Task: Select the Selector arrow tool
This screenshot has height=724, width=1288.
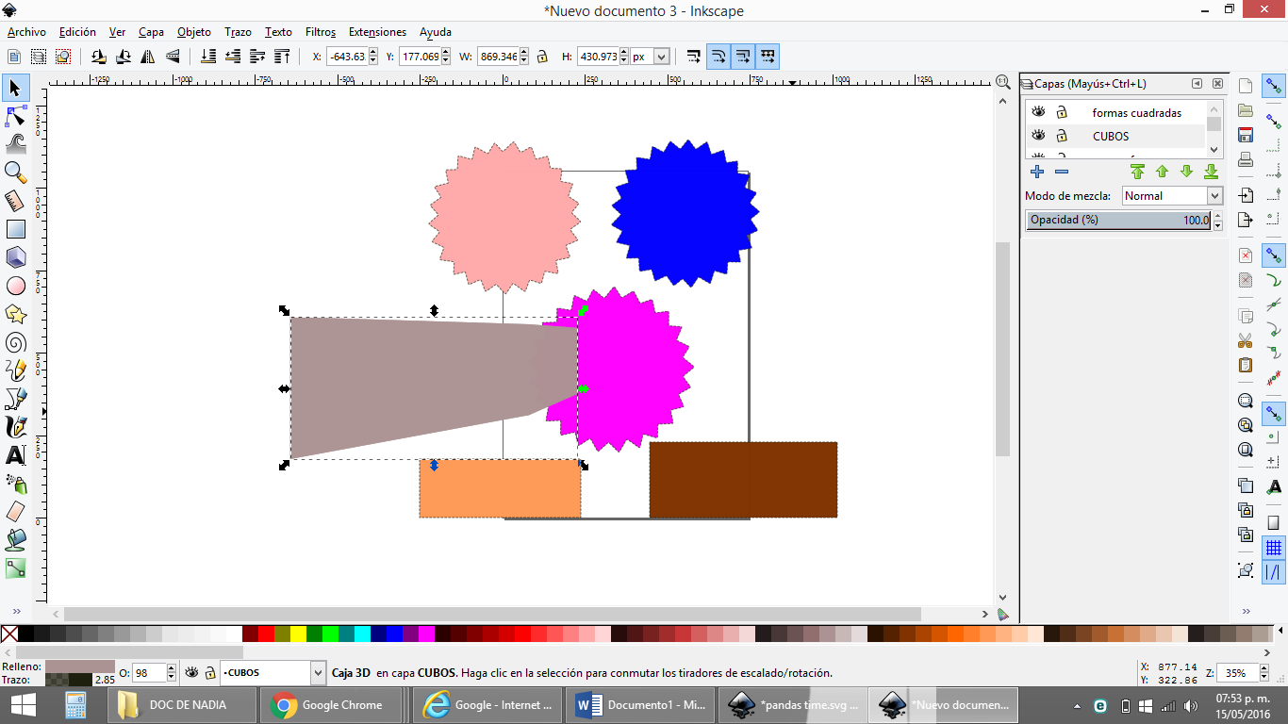Action: (15, 88)
